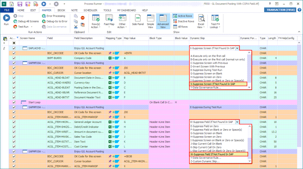This screenshot has height=169, width=303.
Task: Toggle the header select-all checkbox
Action: pos(14,43)
